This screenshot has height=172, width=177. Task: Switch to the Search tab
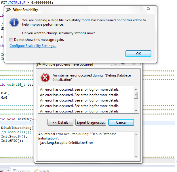tap(41, 171)
